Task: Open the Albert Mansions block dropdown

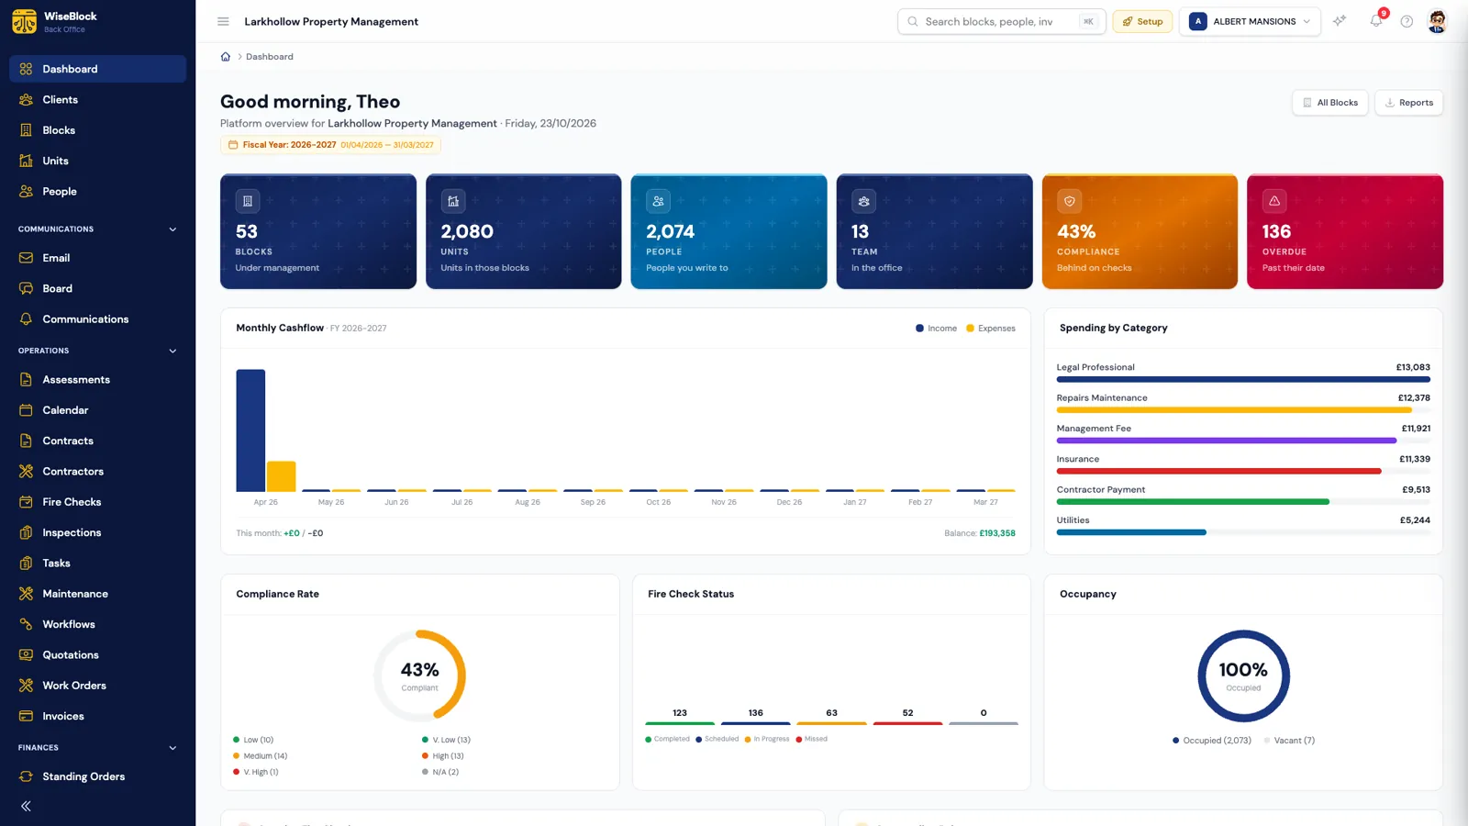Action: tap(1250, 21)
